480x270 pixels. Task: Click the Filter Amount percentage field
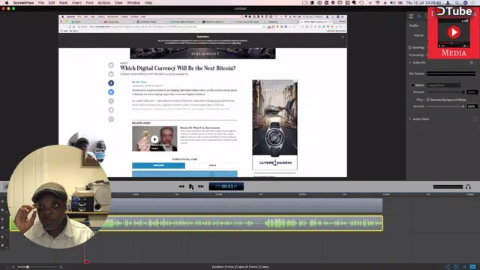tap(472, 106)
